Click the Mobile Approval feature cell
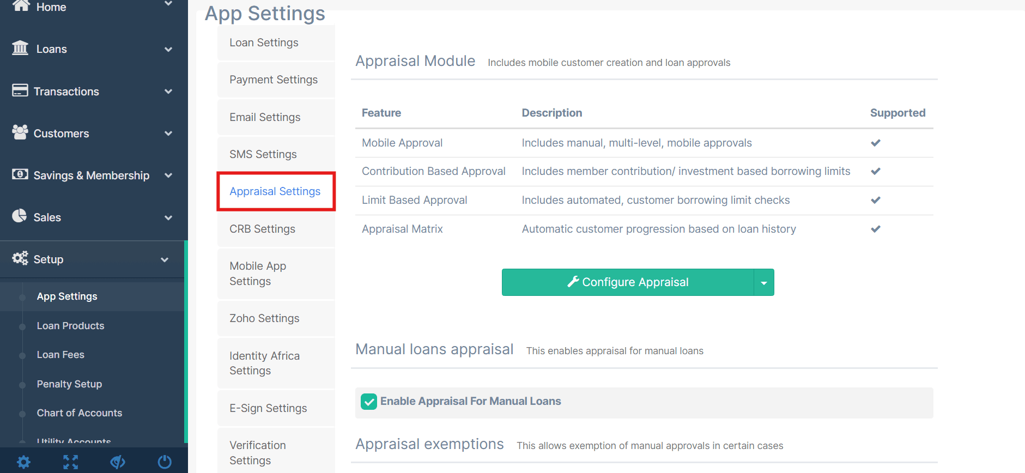 [402, 143]
